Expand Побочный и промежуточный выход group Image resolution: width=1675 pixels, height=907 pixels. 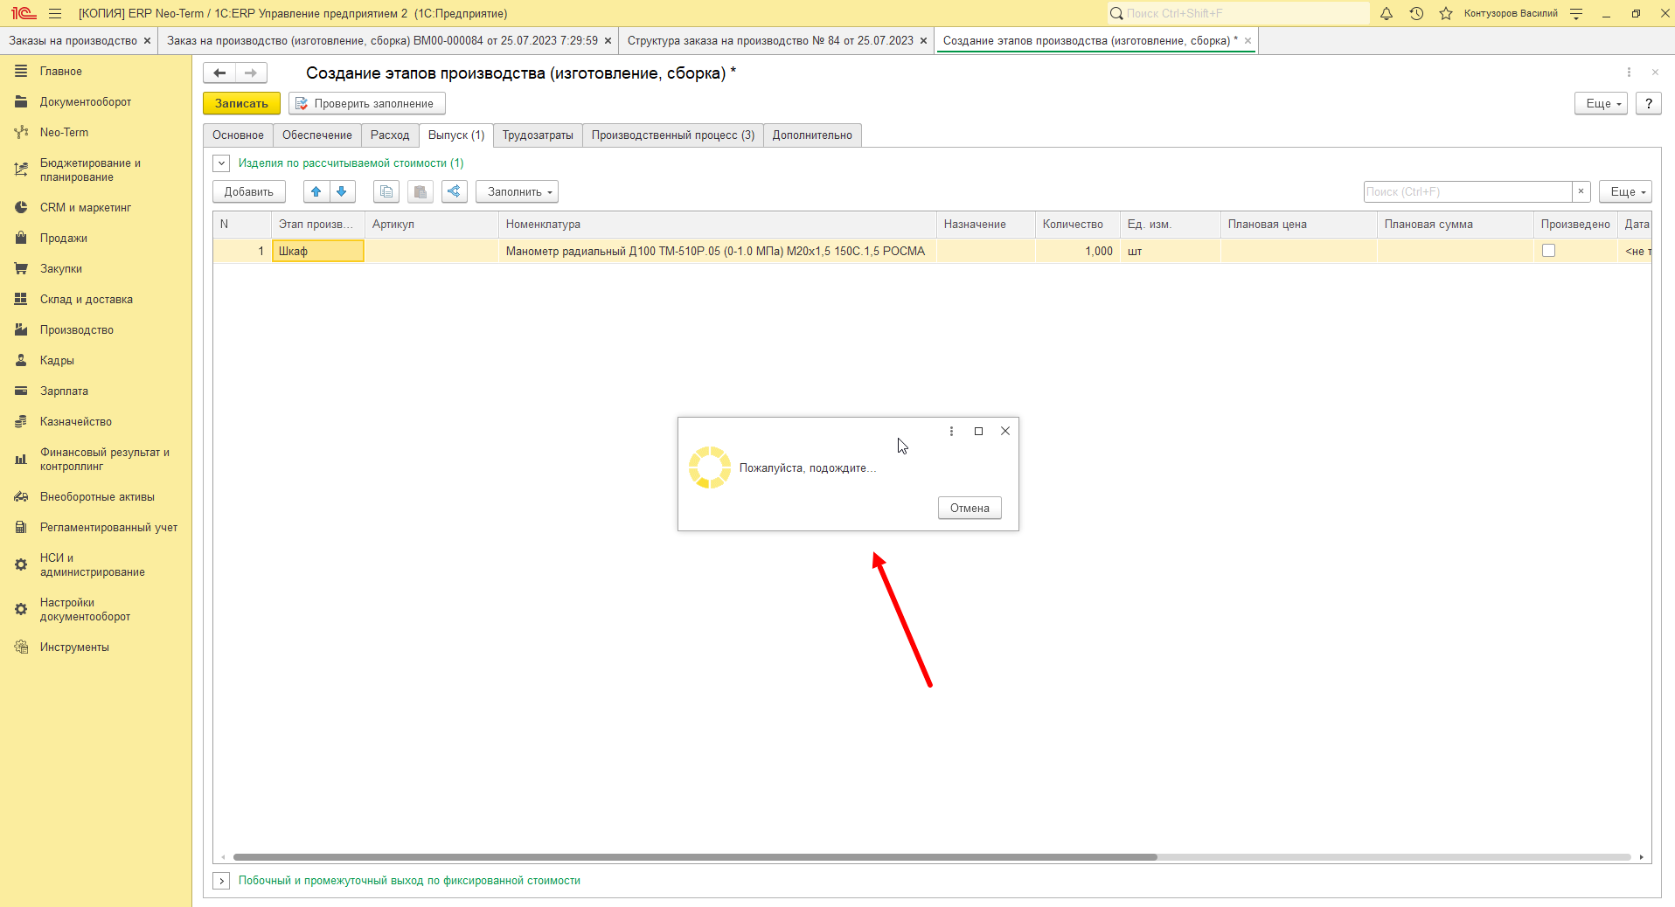[x=222, y=881]
